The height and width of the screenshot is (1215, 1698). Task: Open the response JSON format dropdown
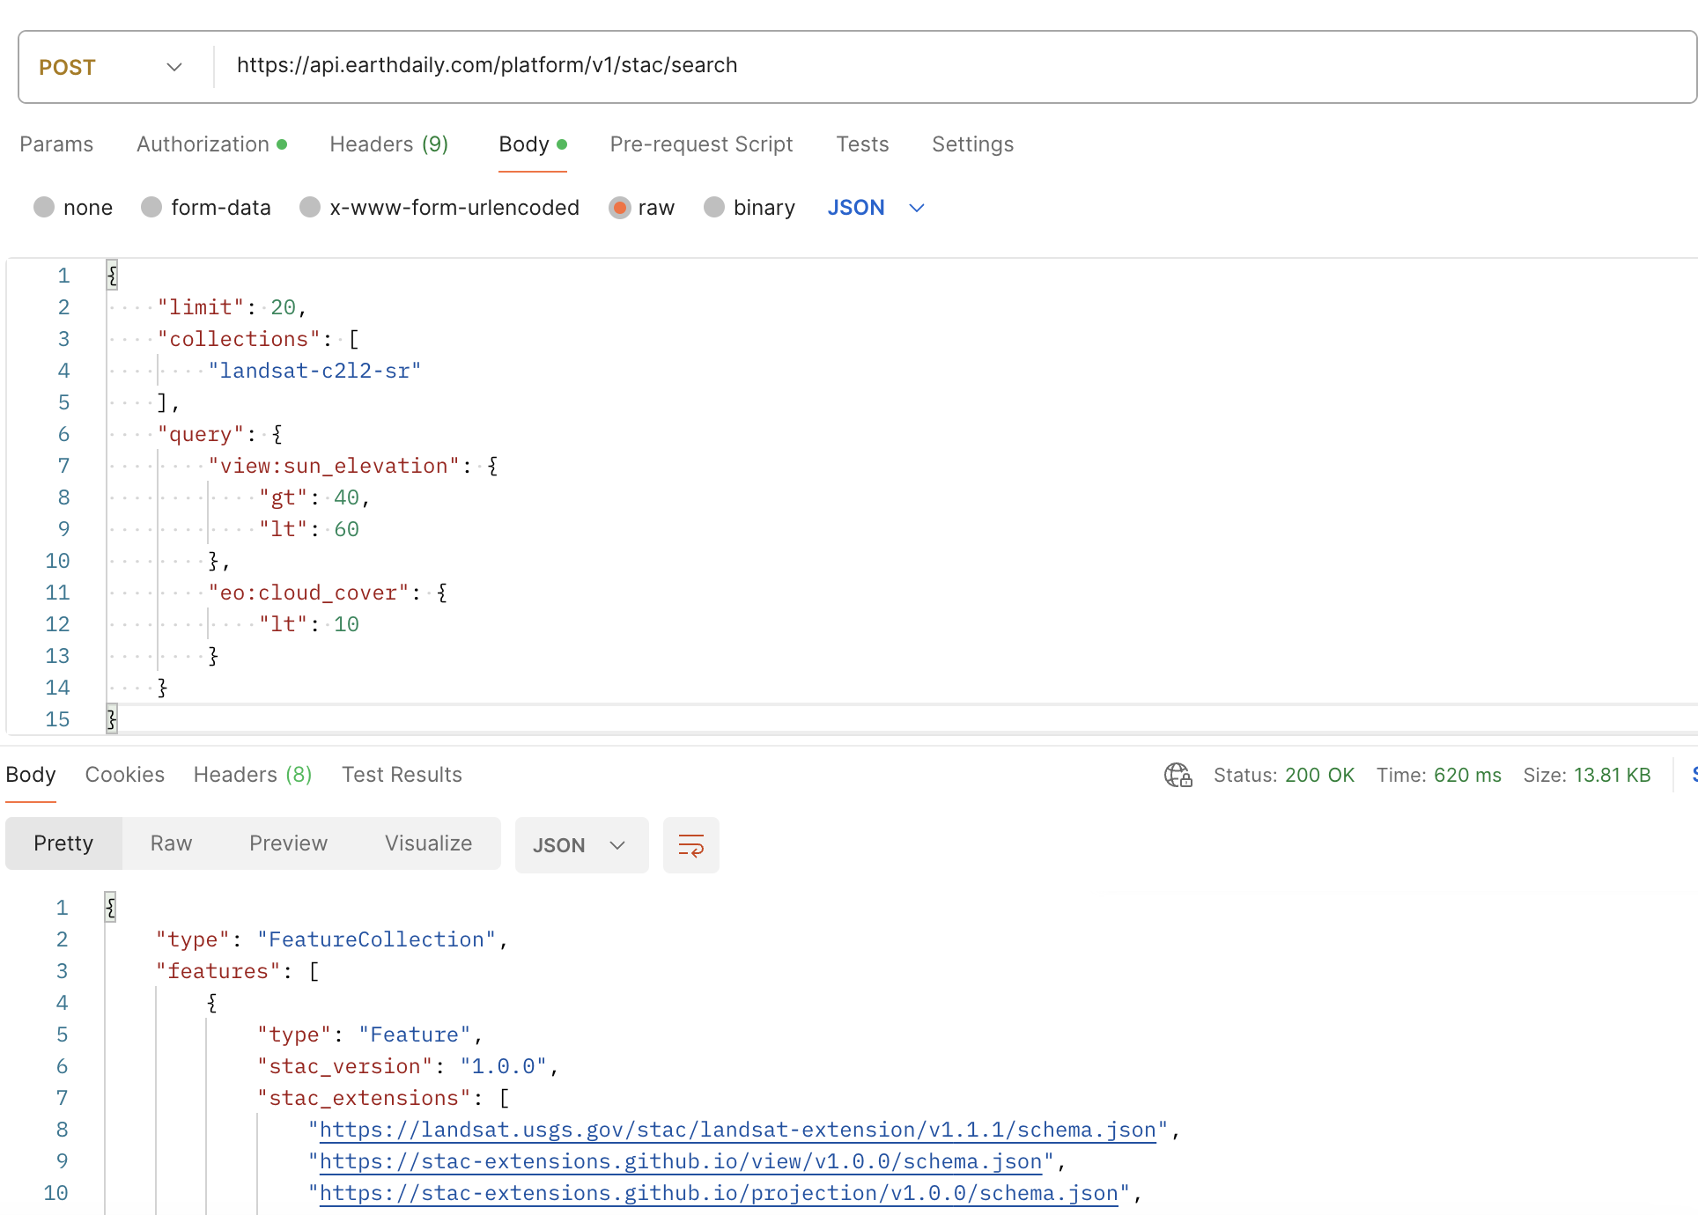581,845
